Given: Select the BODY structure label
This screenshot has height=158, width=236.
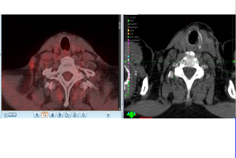Looking at the screenshot, I should [132, 21].
